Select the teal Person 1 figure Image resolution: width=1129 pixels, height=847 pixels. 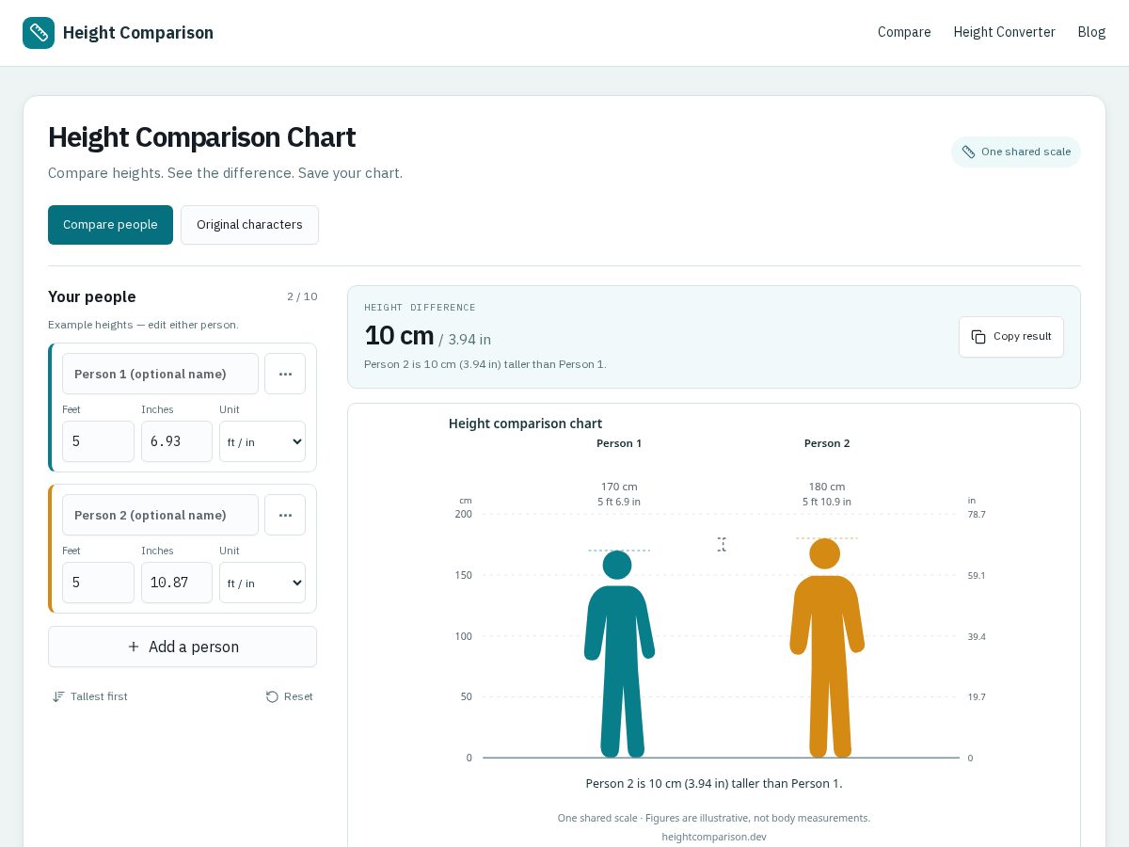pos(619,654)
